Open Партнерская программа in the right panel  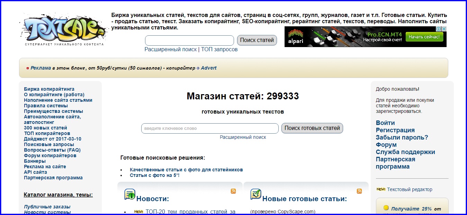396,163
